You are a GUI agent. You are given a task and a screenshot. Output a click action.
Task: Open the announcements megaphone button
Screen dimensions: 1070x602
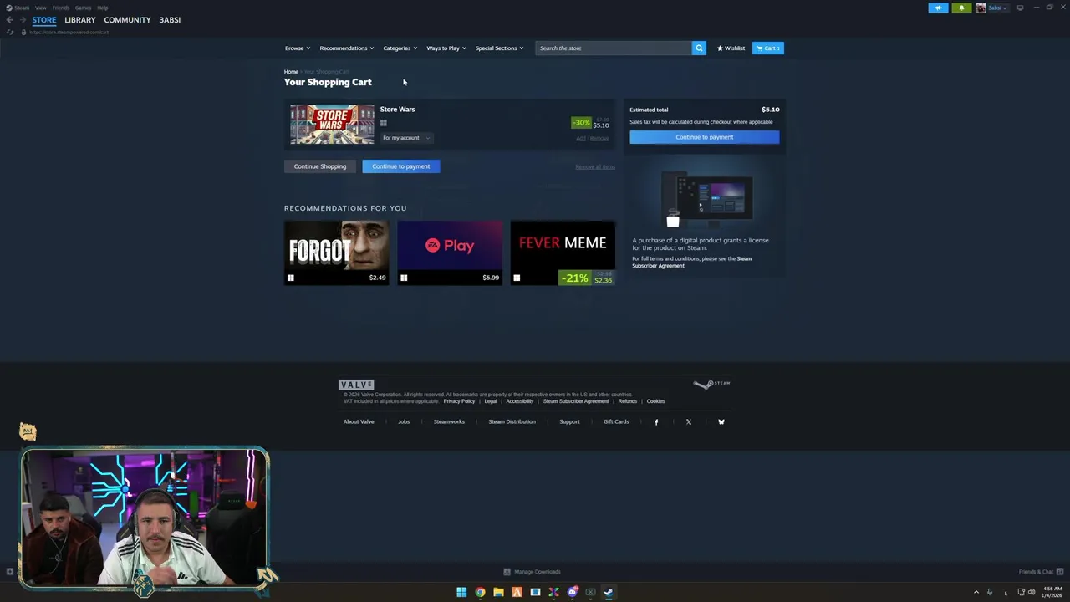point(938,8)
